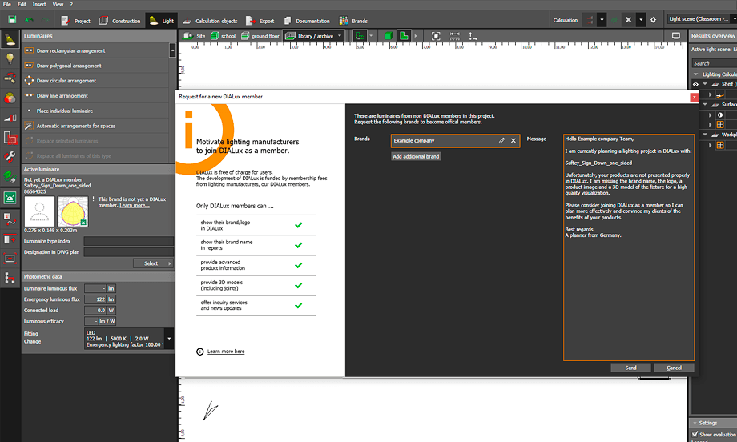737x442 pixels.
Task: Expand the LED fitting dropdown
Action: (x=168, y=340)
